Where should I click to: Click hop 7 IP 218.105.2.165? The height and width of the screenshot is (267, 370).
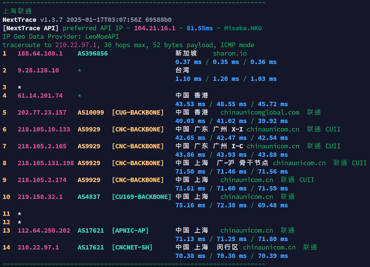pyautogui.click(x=42, y=146)
